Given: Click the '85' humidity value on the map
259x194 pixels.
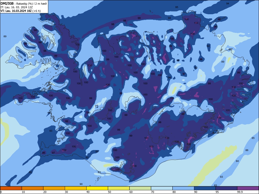Looking at the screenshot, I should click(x=253, y=138).
